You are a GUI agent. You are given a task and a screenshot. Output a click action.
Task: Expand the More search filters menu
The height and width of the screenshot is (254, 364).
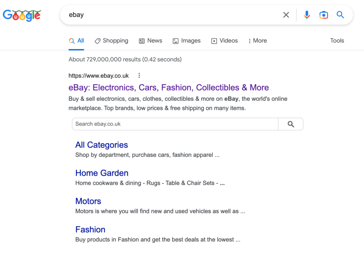pyautogui.click(x=258, y=41)
